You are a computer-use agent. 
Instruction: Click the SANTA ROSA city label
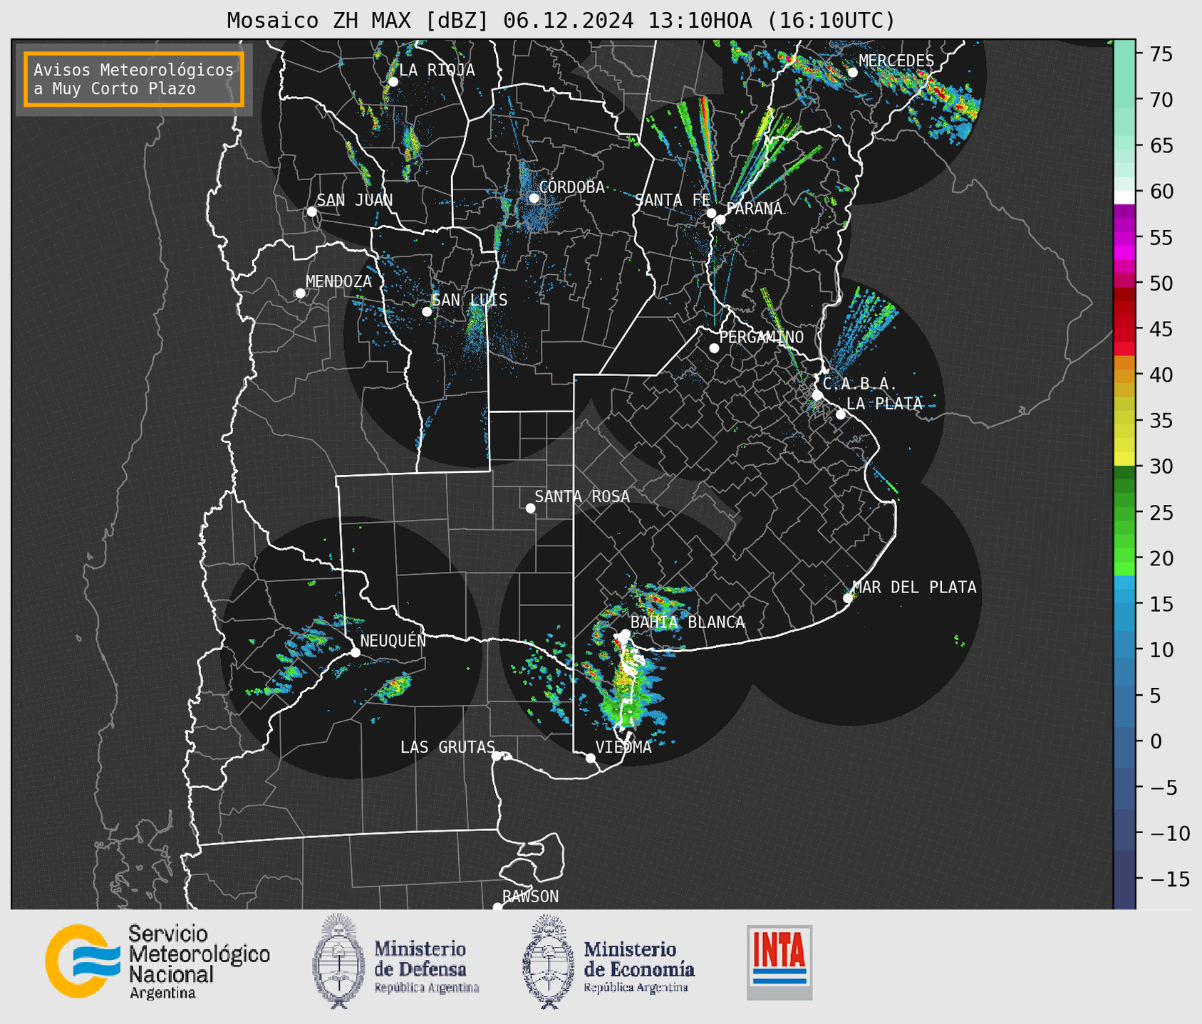(582, 496)
